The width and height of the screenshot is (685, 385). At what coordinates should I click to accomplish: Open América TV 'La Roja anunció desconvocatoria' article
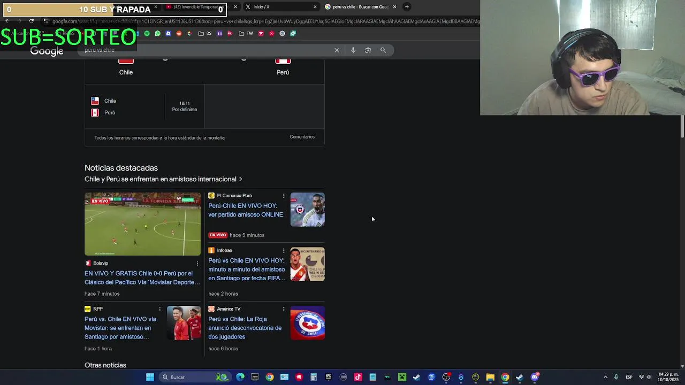(245, 328)
